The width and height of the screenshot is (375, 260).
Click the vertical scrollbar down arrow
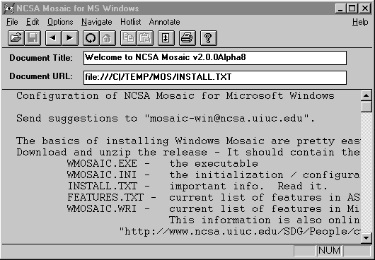[x=366, y=237]
